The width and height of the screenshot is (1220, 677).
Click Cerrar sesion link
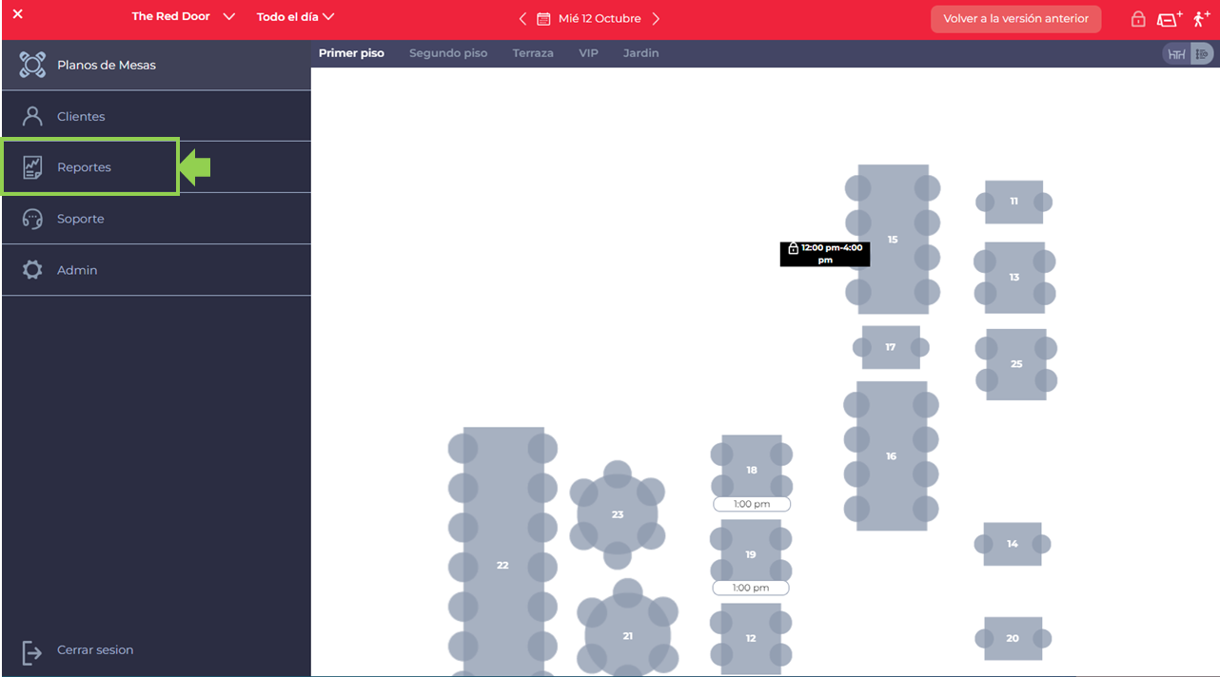[x=95, y=650]
